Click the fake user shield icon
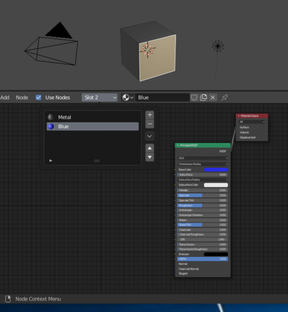This screenshot has width=288, height=312. 194,98
